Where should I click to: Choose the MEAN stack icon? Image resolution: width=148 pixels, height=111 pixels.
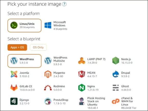tap(82, 74)
